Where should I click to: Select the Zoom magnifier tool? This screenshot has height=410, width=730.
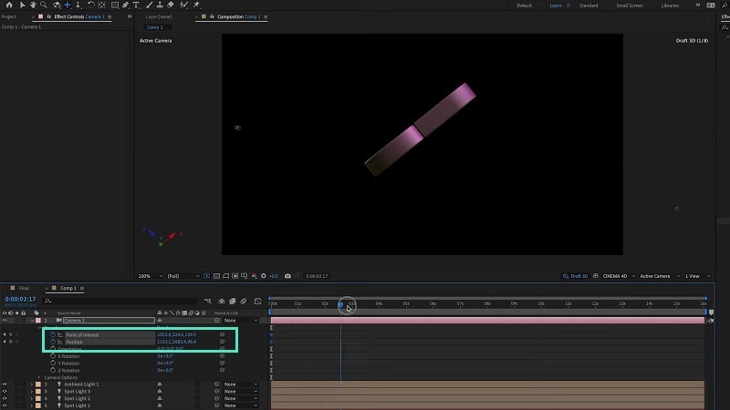[43, 5]
